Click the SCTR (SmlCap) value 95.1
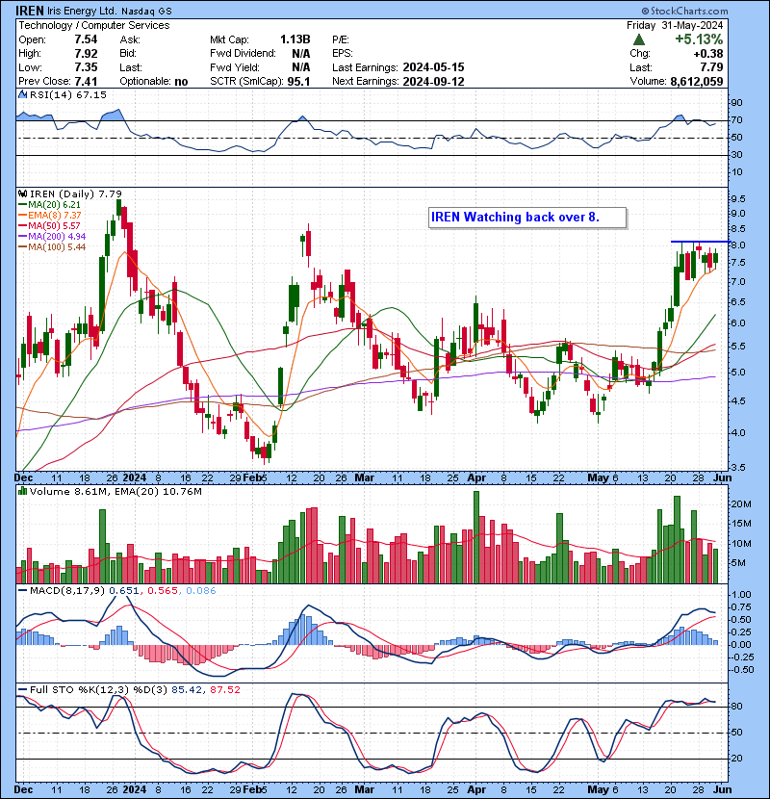The image size is (770, 799). coord(298,82)
